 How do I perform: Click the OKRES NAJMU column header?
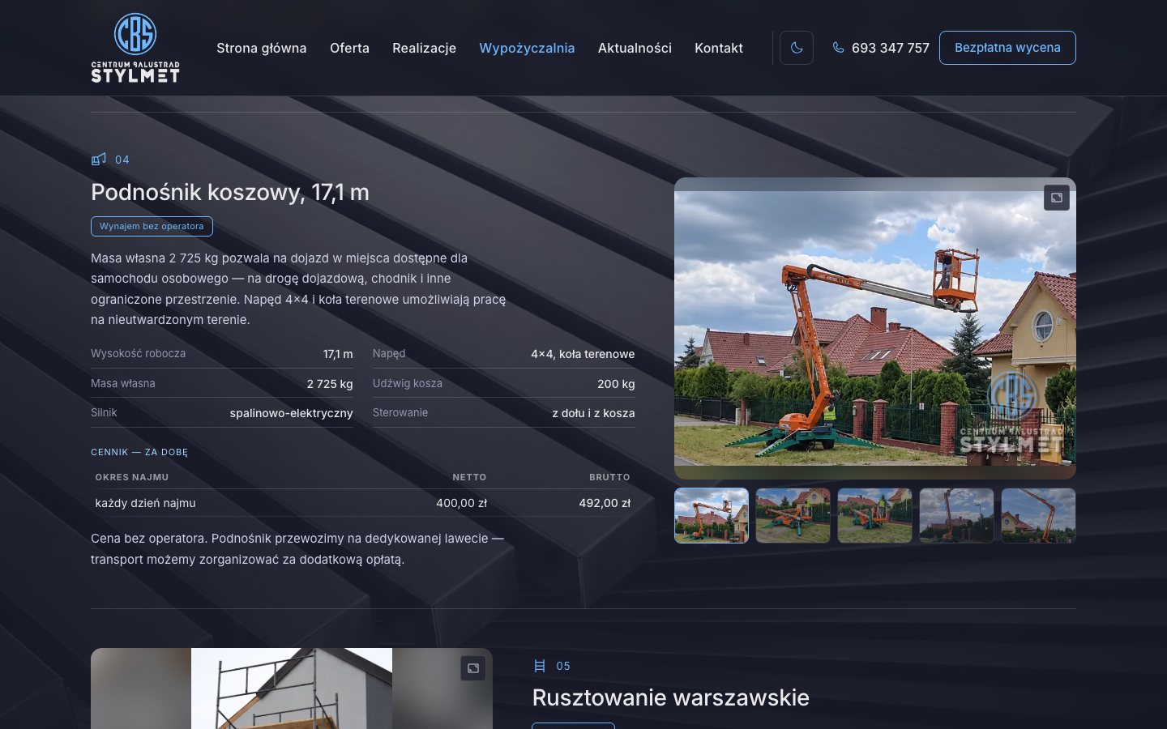pyautogui.click(x=132, y=477)
